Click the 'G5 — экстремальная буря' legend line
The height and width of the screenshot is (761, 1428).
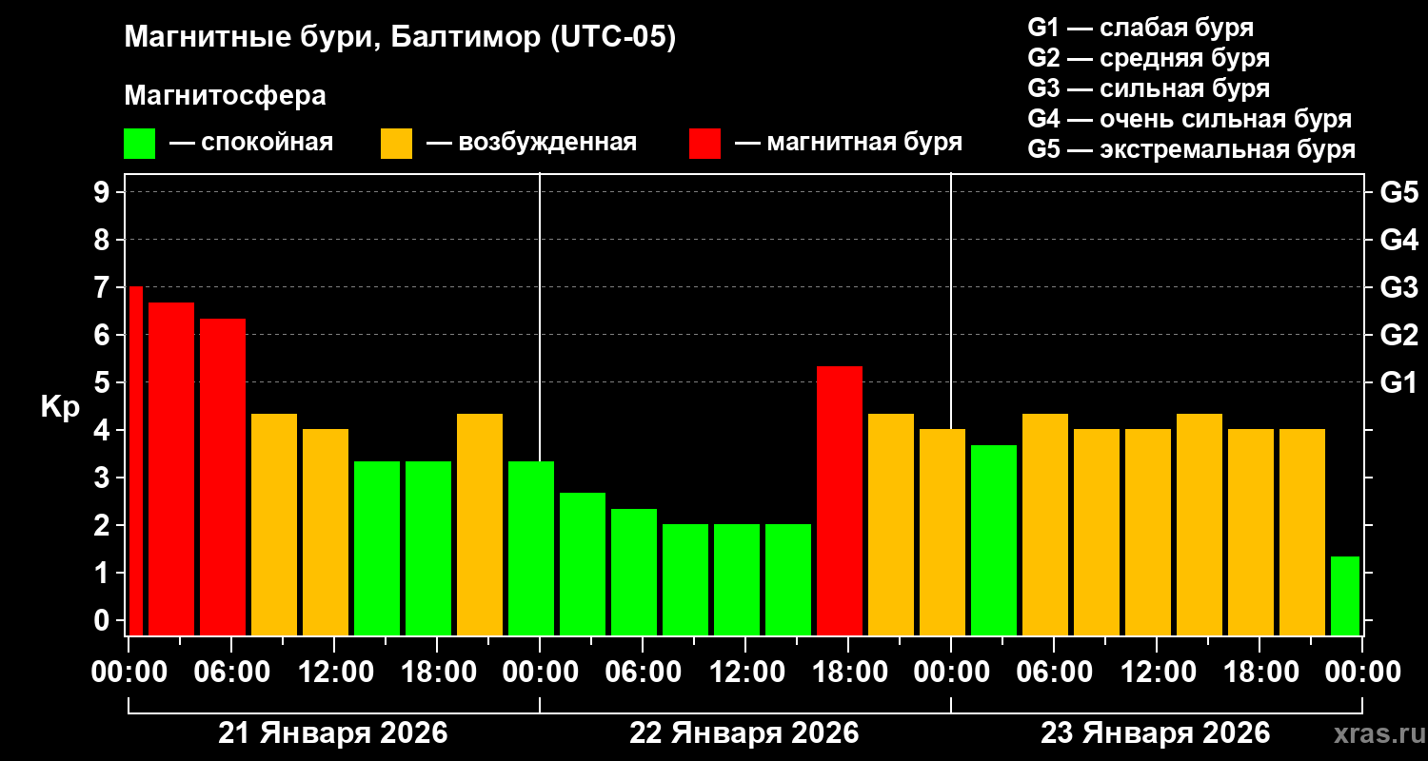(1191, 149)
